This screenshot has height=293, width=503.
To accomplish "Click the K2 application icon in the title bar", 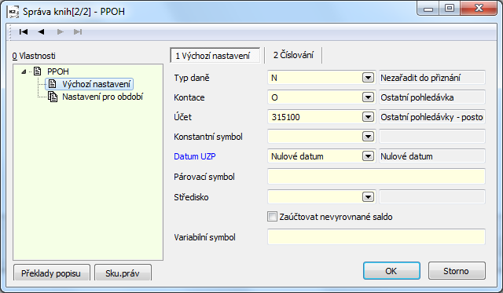I will [x=13, y=12].
